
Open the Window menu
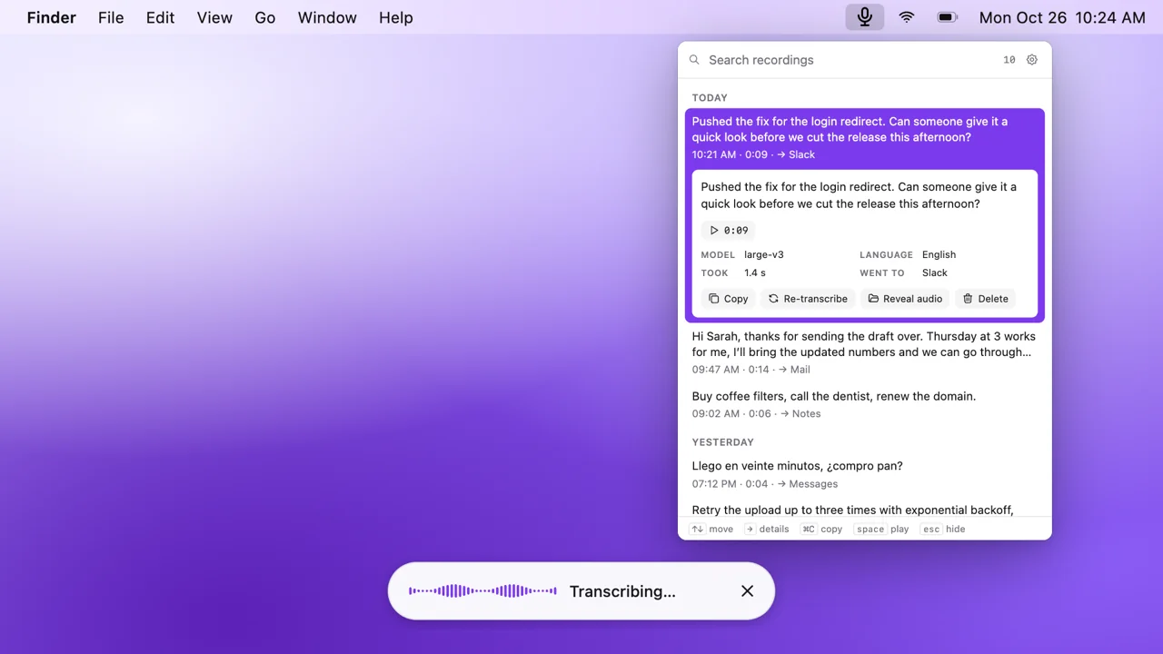pyautogui.click(x=327, y=17)
